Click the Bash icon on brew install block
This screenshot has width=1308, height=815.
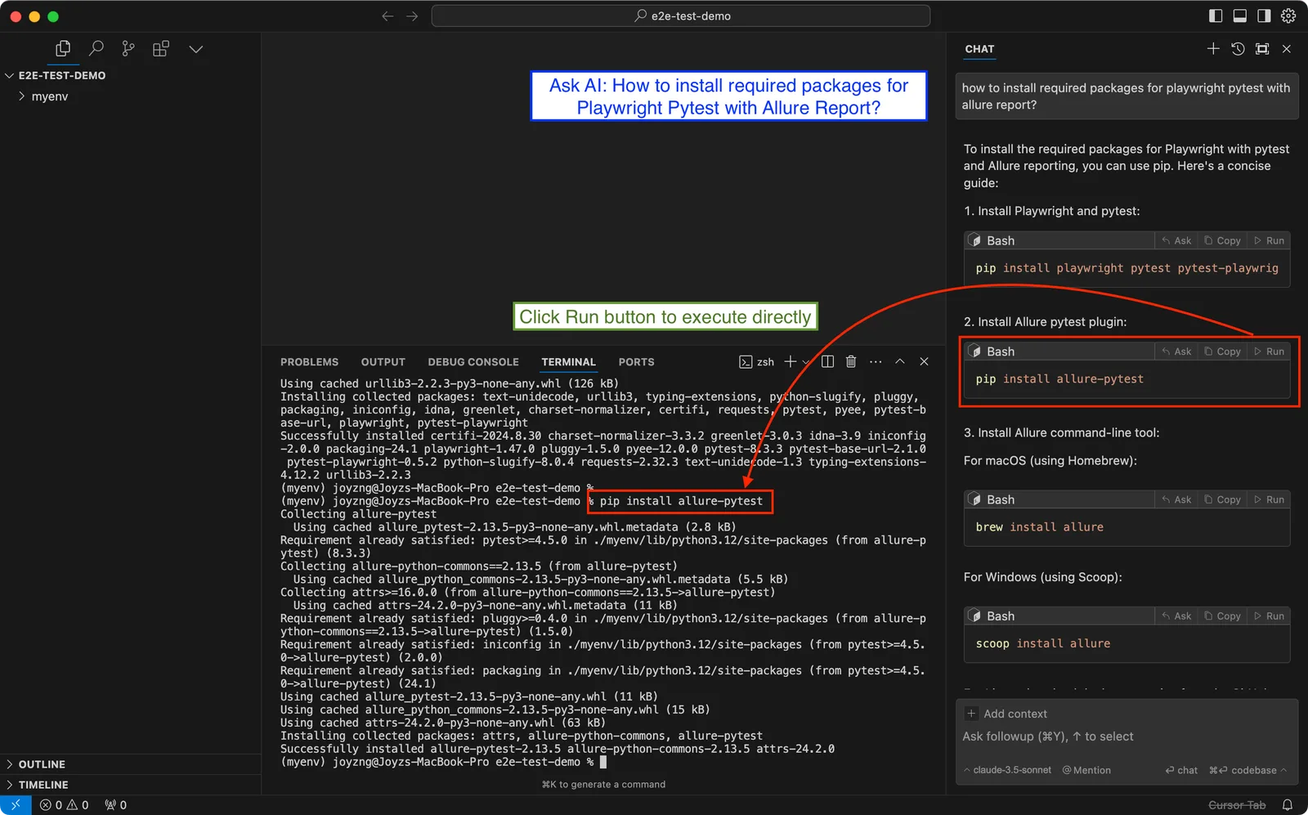[x=974, y=499]
